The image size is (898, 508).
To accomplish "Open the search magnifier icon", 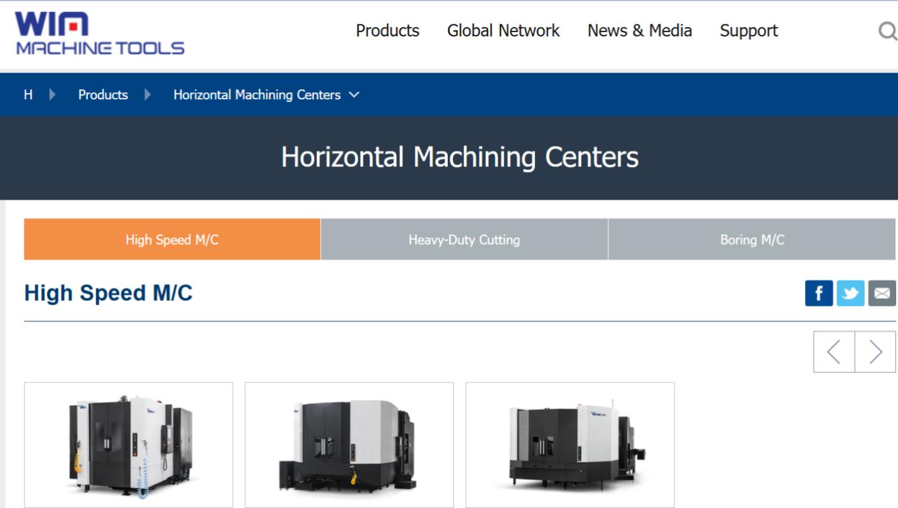I will coord(887,31).
